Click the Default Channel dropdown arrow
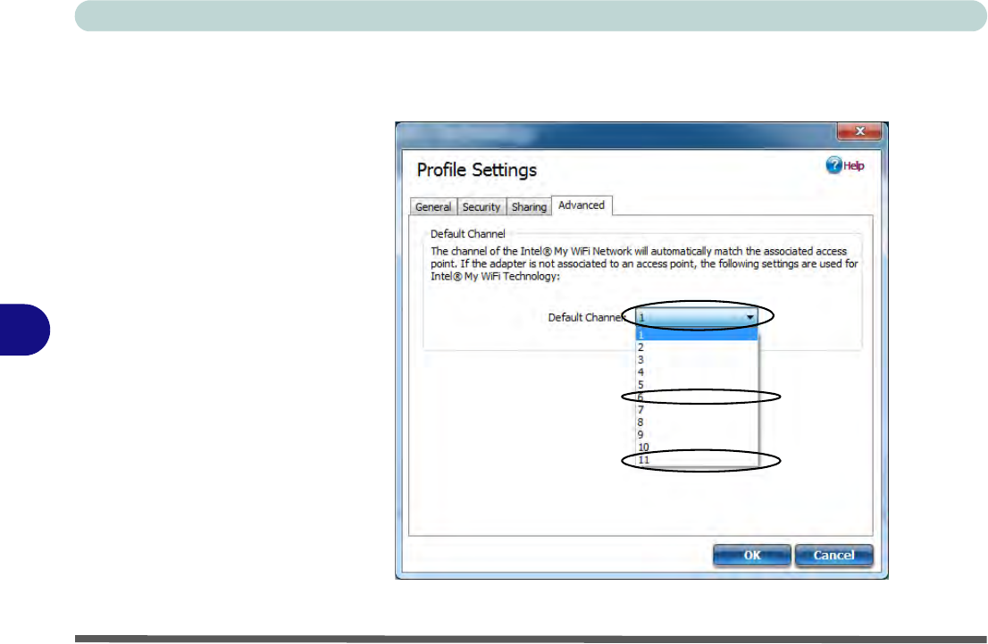Viewport: 988px width, 644px height. (750, 317)
